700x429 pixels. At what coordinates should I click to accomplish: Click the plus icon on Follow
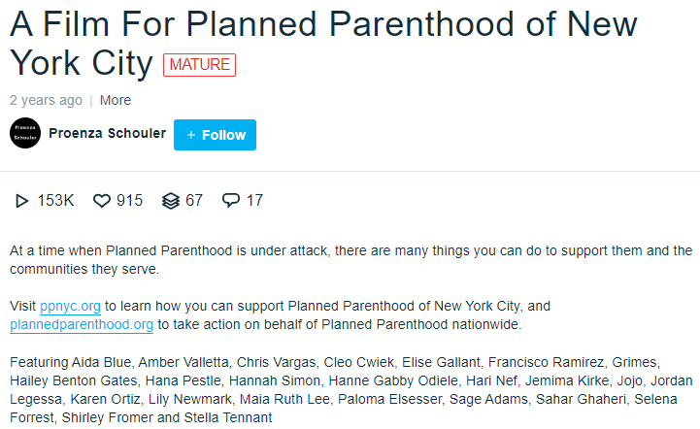(191, 135)
